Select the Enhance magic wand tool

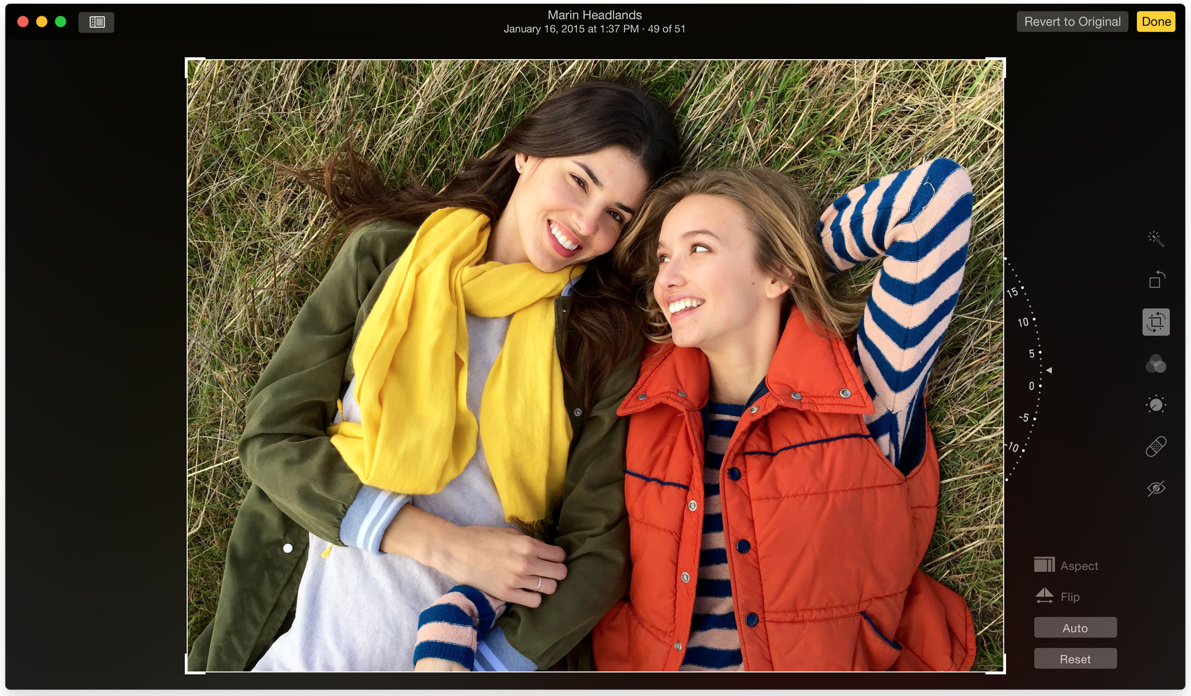click(x=1156, y=238)
